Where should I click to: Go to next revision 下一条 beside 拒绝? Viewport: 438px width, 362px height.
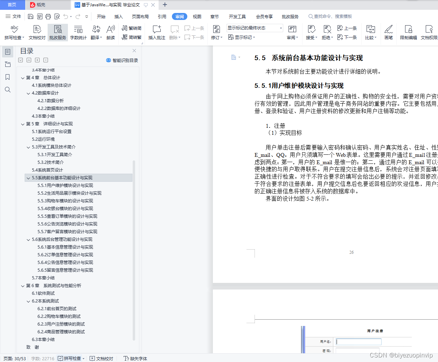tap(347, 37)
